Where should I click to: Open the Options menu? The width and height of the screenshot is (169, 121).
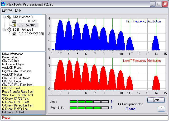(7, 10)
